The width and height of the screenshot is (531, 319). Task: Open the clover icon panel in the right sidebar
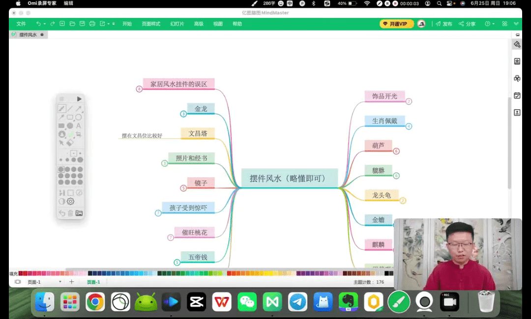pyautogui.click(x=517, y=79)
